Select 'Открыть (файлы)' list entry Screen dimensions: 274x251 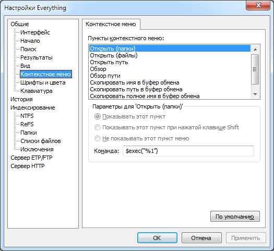pos(170,55)
